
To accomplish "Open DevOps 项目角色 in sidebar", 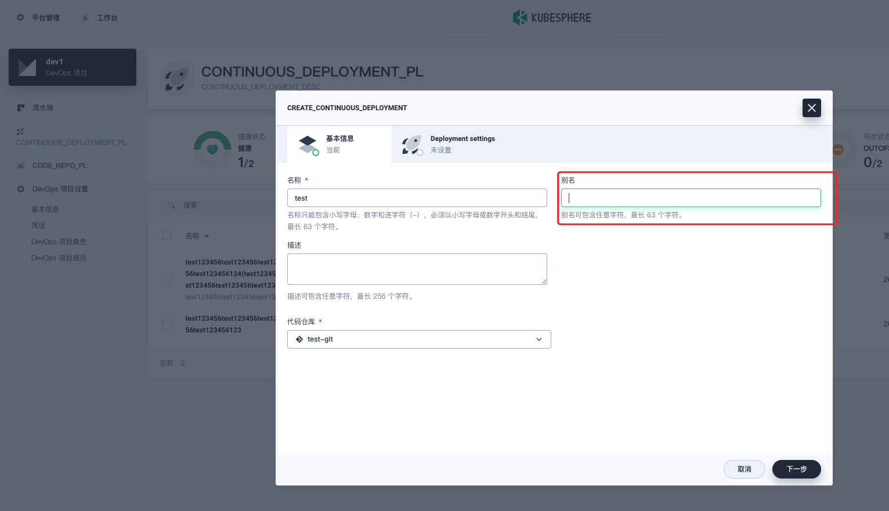I will pyautogui.click(x=59, y=242).
